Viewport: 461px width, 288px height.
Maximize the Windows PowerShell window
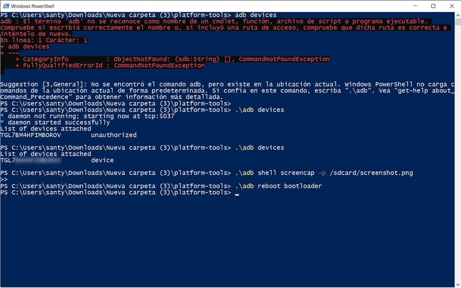coord(433,6)
